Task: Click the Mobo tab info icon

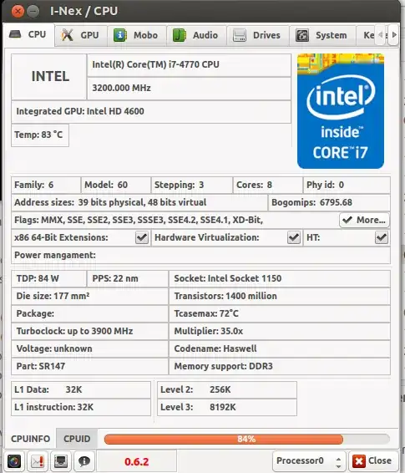Action: [120, 35]
